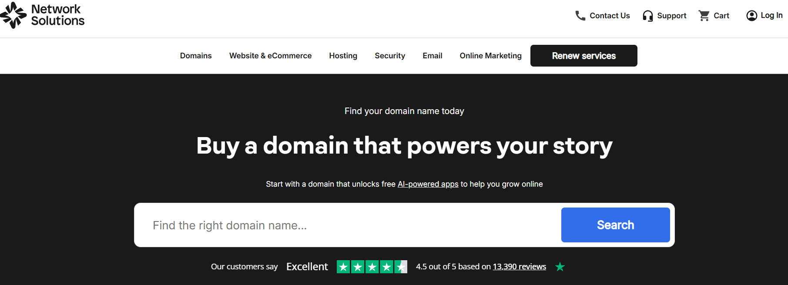This screenshot has width=788, height=285.
Task: Click the Trustpilot five-star rating graphic
Action: pyautogui.click(x=372, y=267)
